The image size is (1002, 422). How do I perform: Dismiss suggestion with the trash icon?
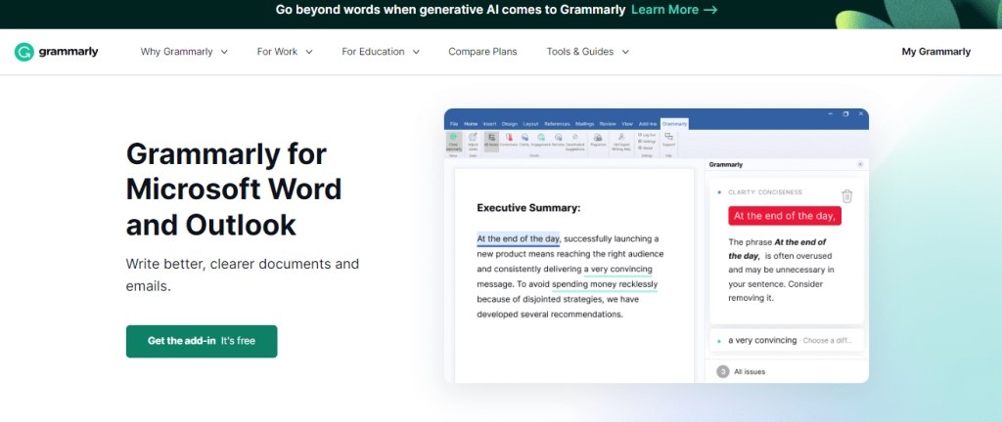[x=846, y=196]
